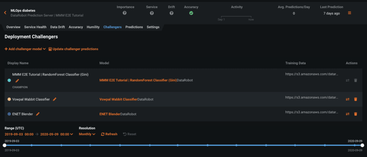Open the Overview tab
Image resolution: width=367 pixels, height=157 pixels.
click(x=13, y=27)
